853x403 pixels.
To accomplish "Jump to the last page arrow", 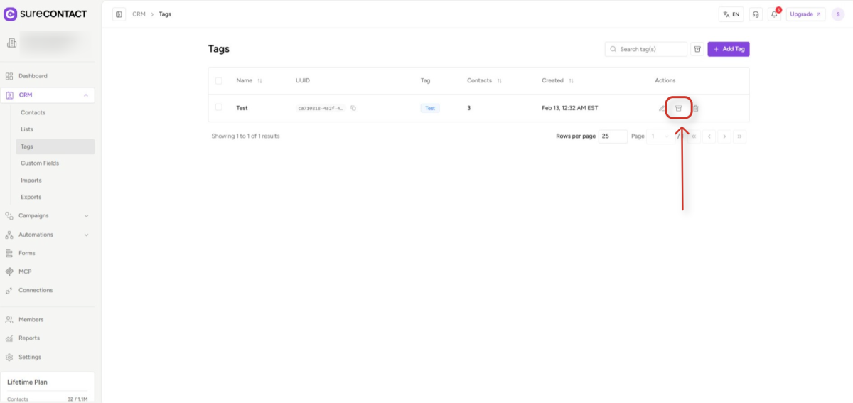I will coord(740,136).
